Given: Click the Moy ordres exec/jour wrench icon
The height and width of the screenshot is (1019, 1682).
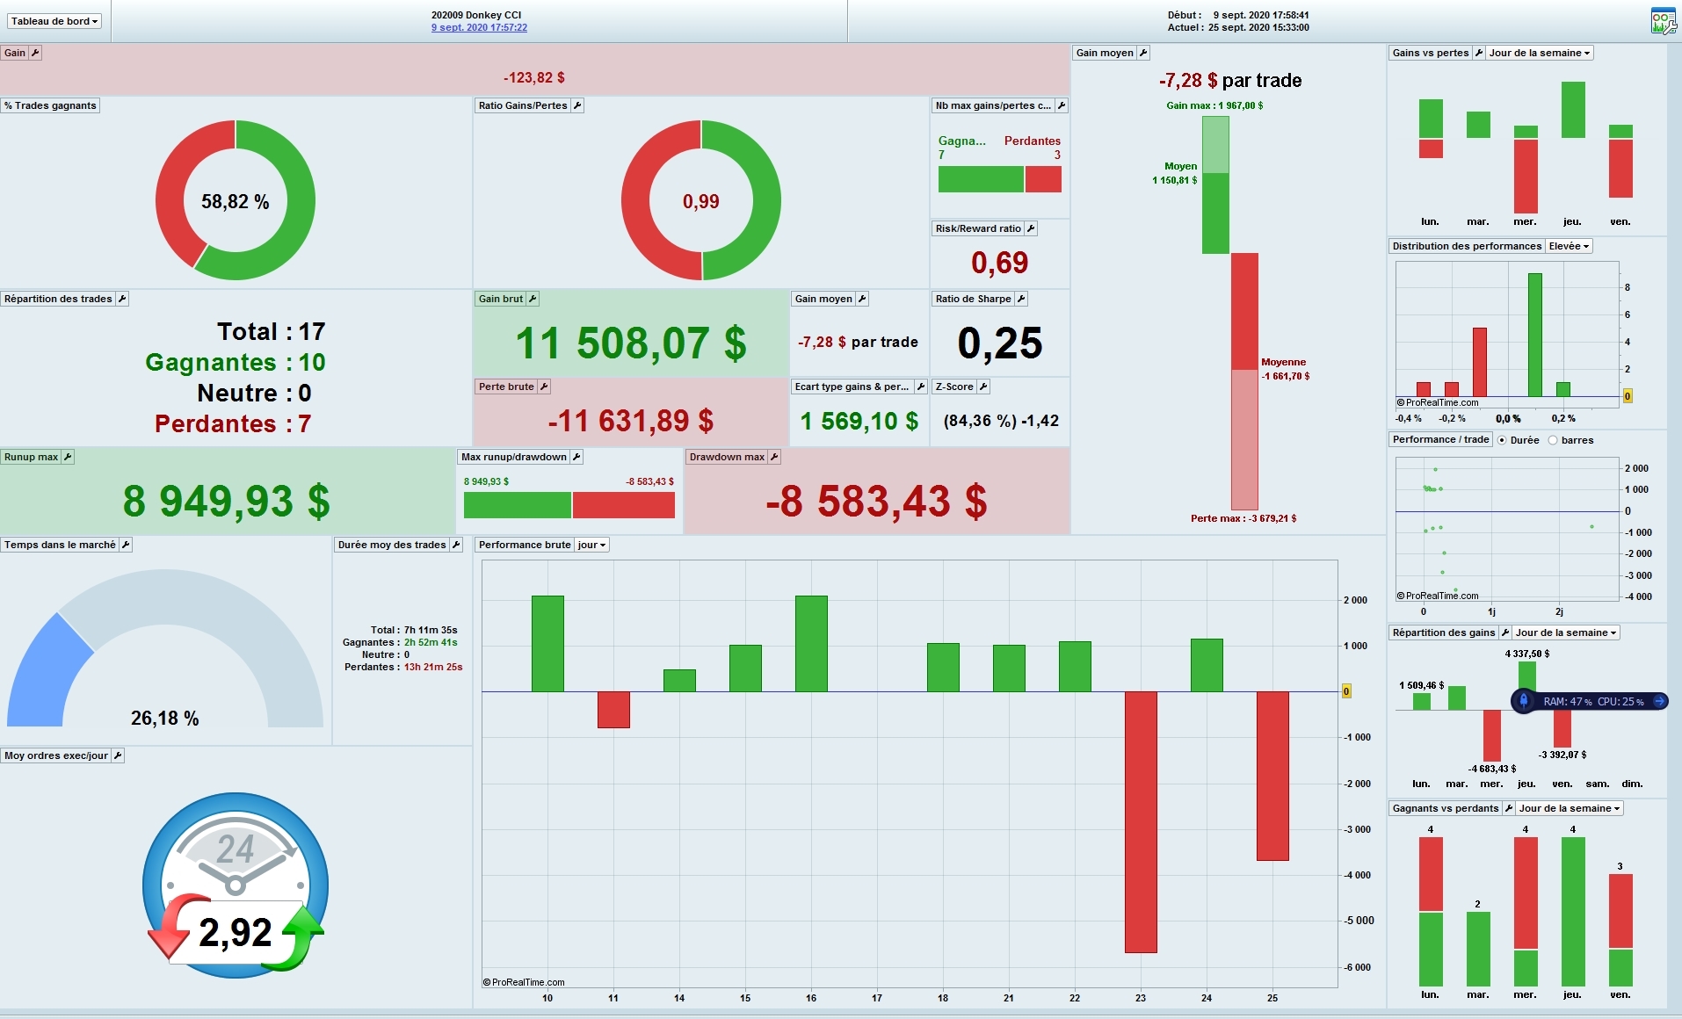Looking at the screenshot, I should pyautogui.click(x=118, y=755).
